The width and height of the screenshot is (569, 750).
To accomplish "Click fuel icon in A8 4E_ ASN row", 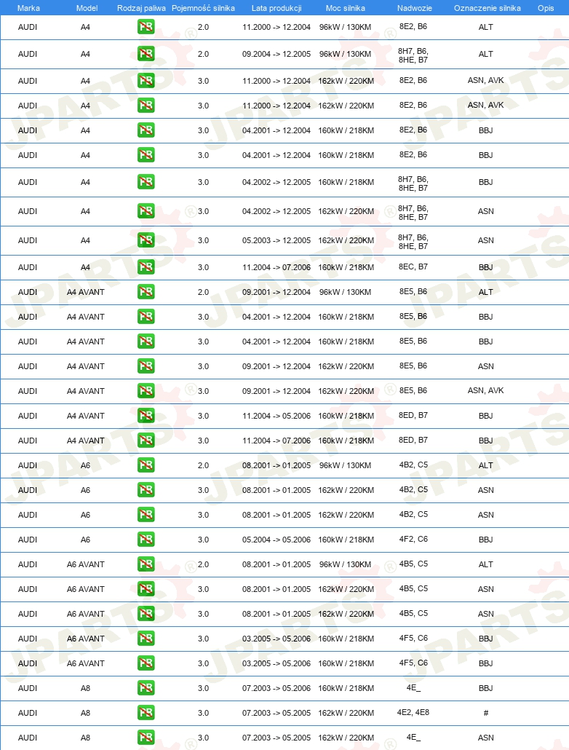I will point(146,738).
